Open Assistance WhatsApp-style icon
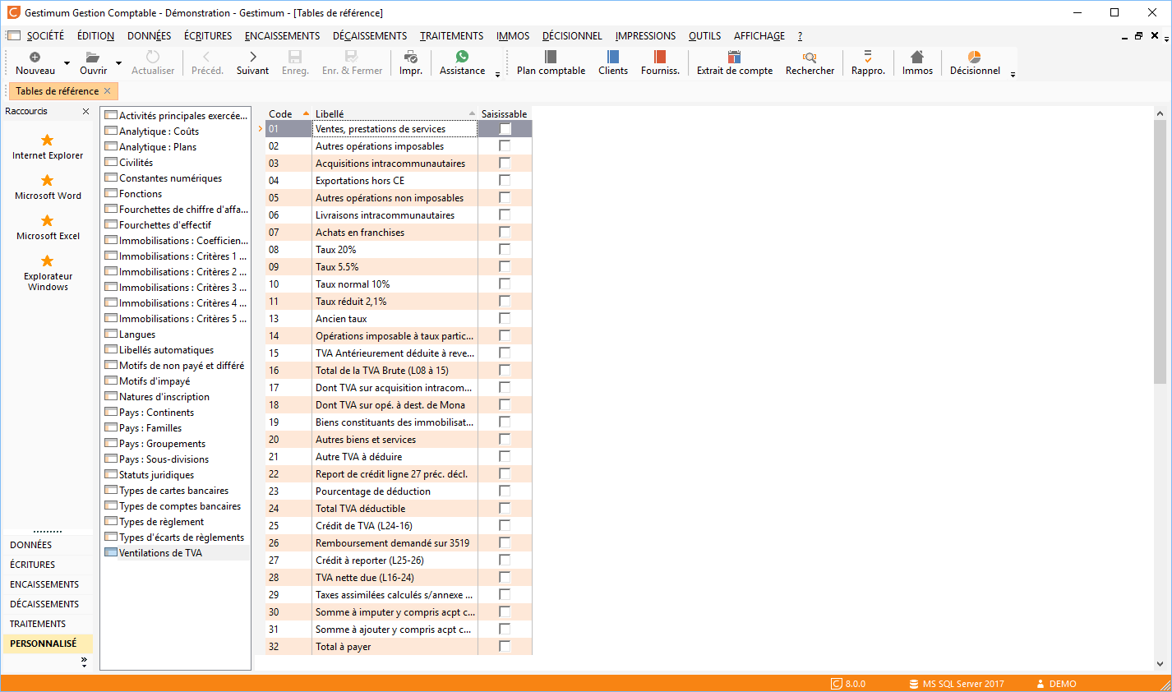Screen dimensions: 1172x692 click(462, 57)
